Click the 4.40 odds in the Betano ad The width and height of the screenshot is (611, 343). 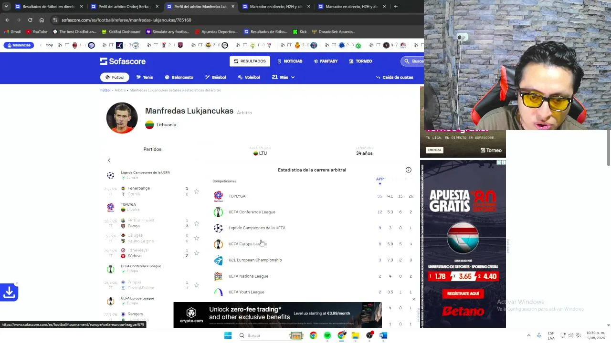489,276
